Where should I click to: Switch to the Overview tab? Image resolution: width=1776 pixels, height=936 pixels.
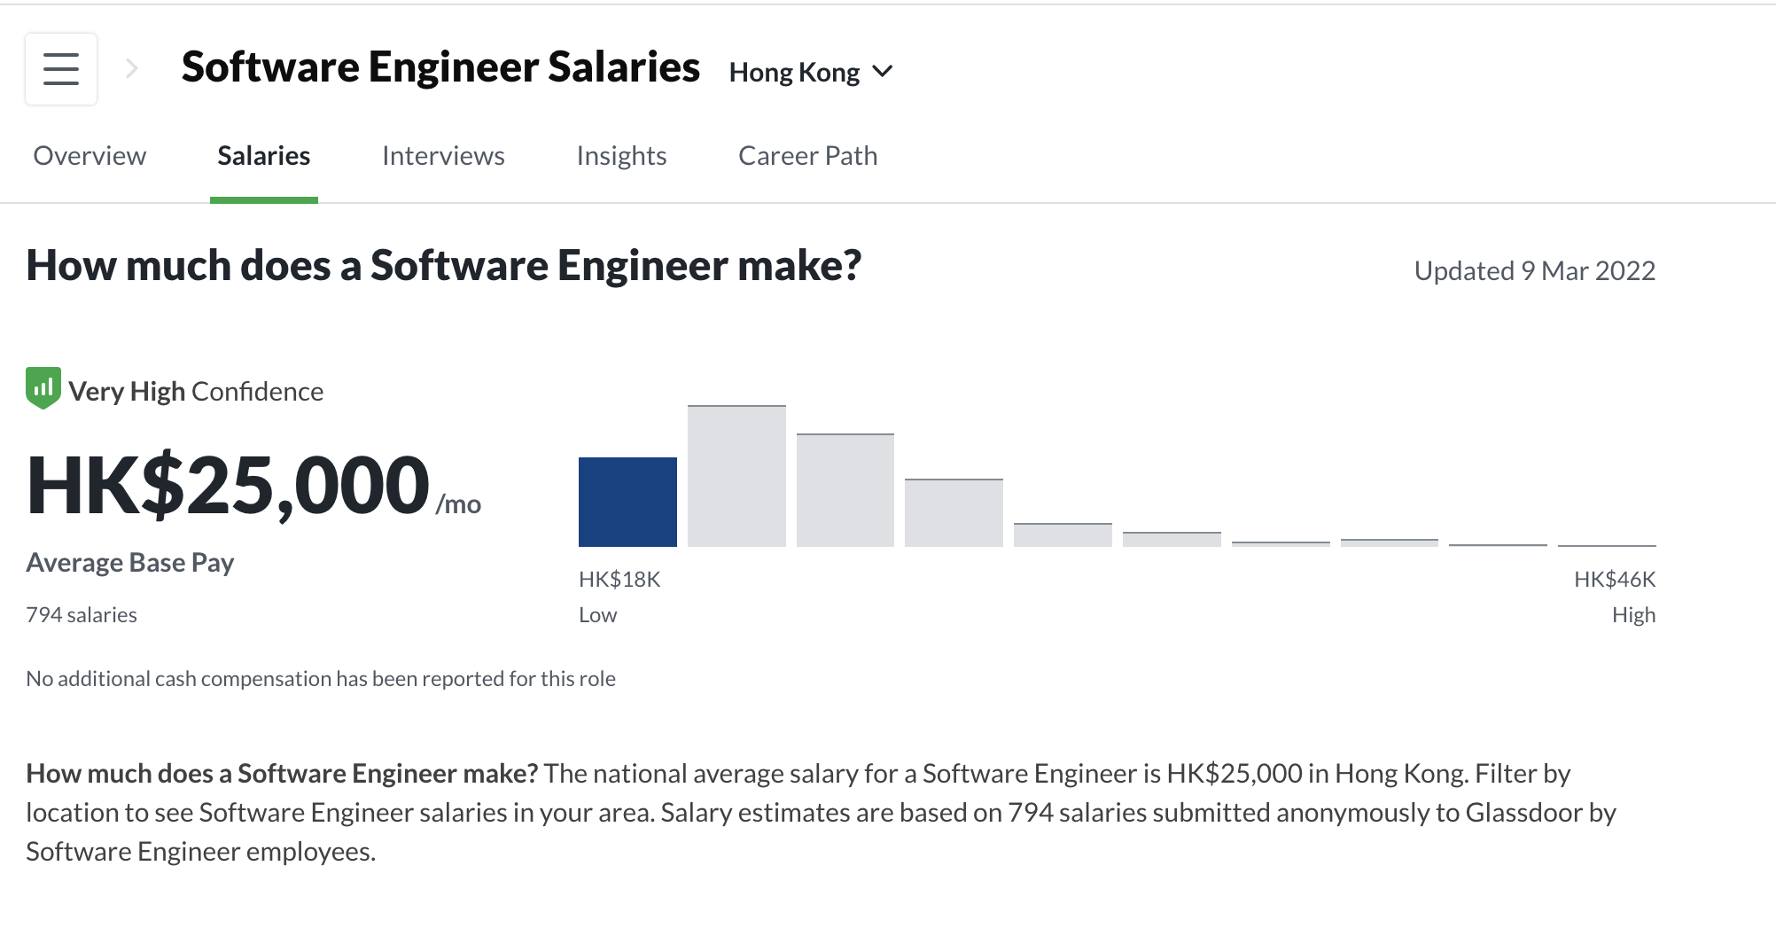[90, 156]
